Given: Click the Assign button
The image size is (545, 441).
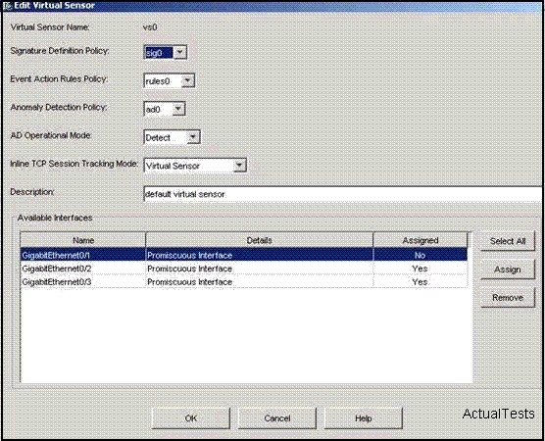Looking at the screenshot, I should [x=508, y=269].
